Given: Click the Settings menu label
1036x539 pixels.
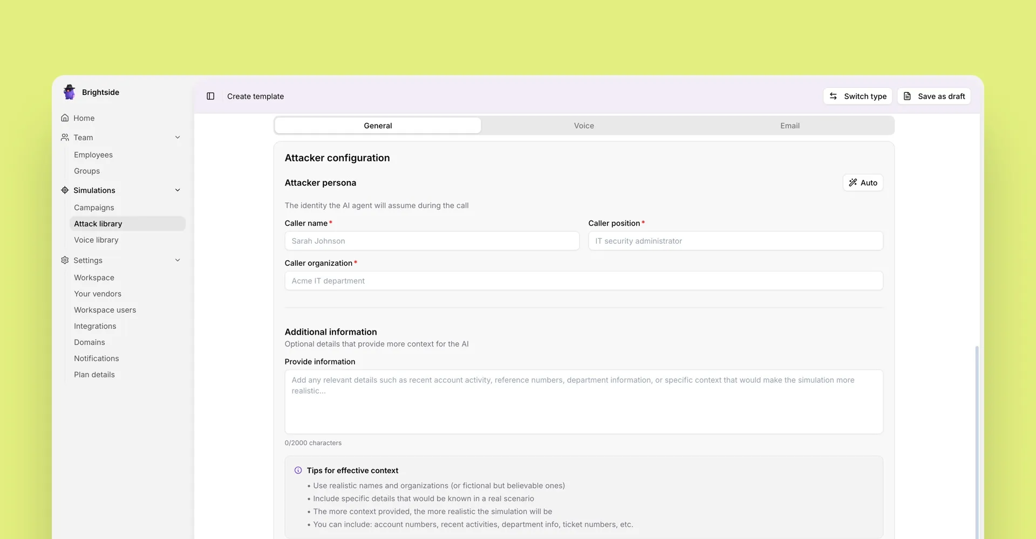Looking at the screenshot, I should 88,260.
